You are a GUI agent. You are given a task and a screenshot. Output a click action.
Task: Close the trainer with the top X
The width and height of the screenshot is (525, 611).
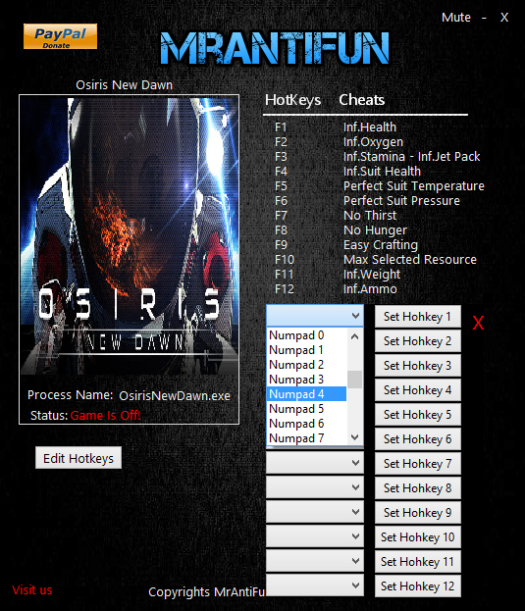(x=504, y=18)
